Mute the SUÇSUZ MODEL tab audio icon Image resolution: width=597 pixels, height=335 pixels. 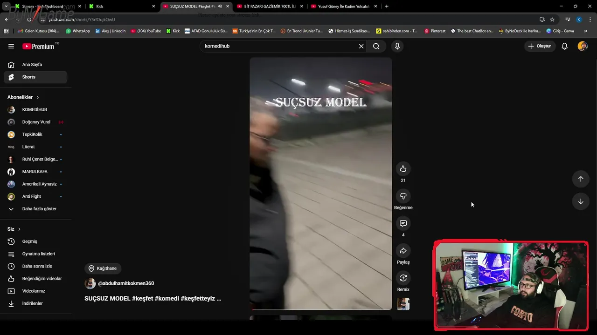tap(220, 7)
